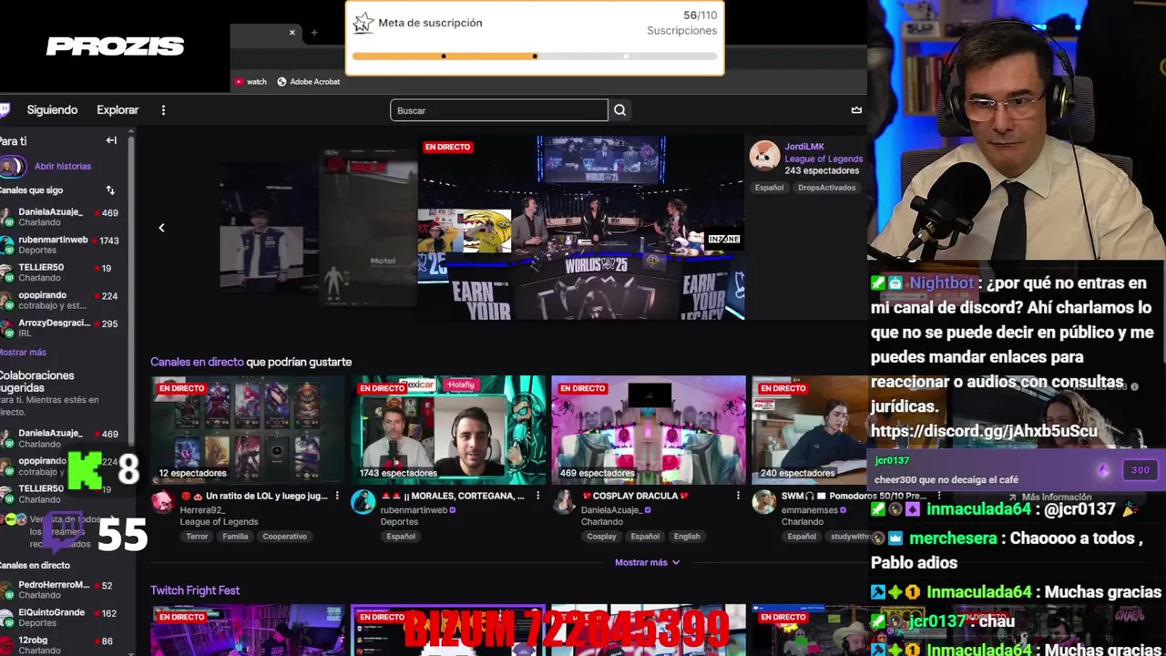
Task: Open a new browser tab
Action: 314,33
